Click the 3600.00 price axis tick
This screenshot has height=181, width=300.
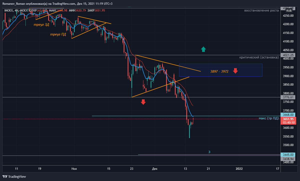tap(288, 128)
